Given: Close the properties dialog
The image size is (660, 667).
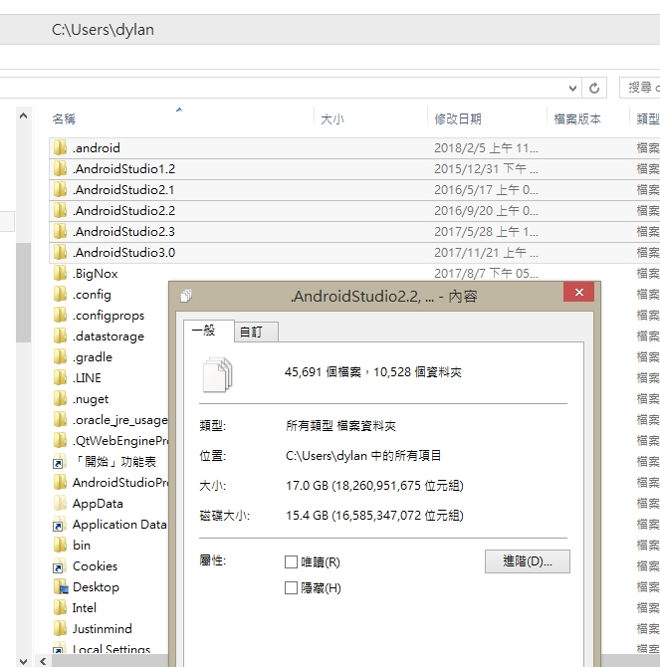Looking at the screenshot, I should click(578, 293).
